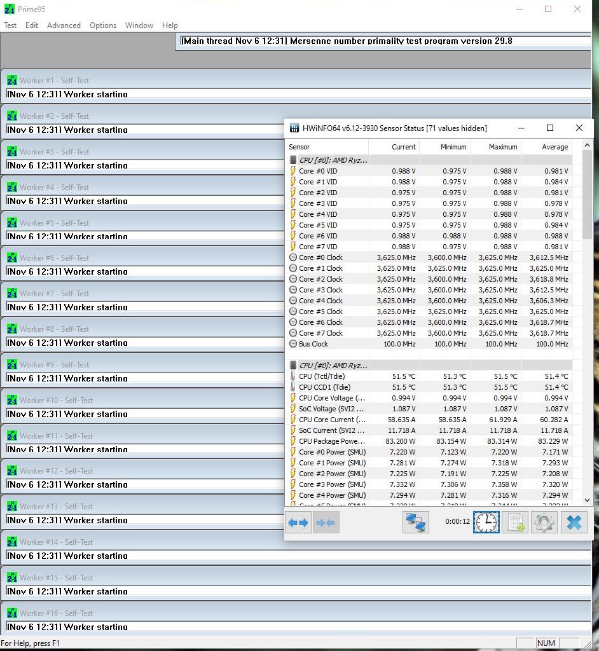599x651 pixels.
Task: Click the HWiNFO shrink-view arrows button
Action: click(326, 523)
